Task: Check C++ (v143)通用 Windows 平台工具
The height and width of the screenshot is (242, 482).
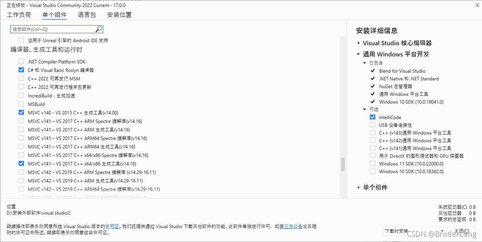Action: (373, 133)
